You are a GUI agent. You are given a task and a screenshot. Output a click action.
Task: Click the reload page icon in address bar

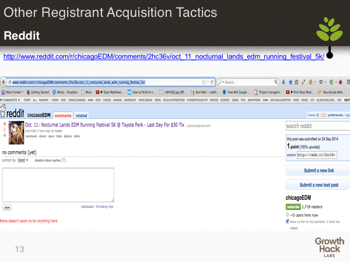tap(212, 82)
